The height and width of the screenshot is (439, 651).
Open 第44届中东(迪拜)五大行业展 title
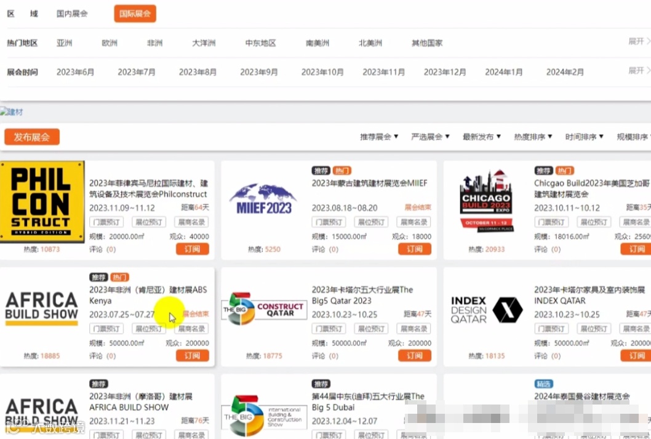click(368, 401)
